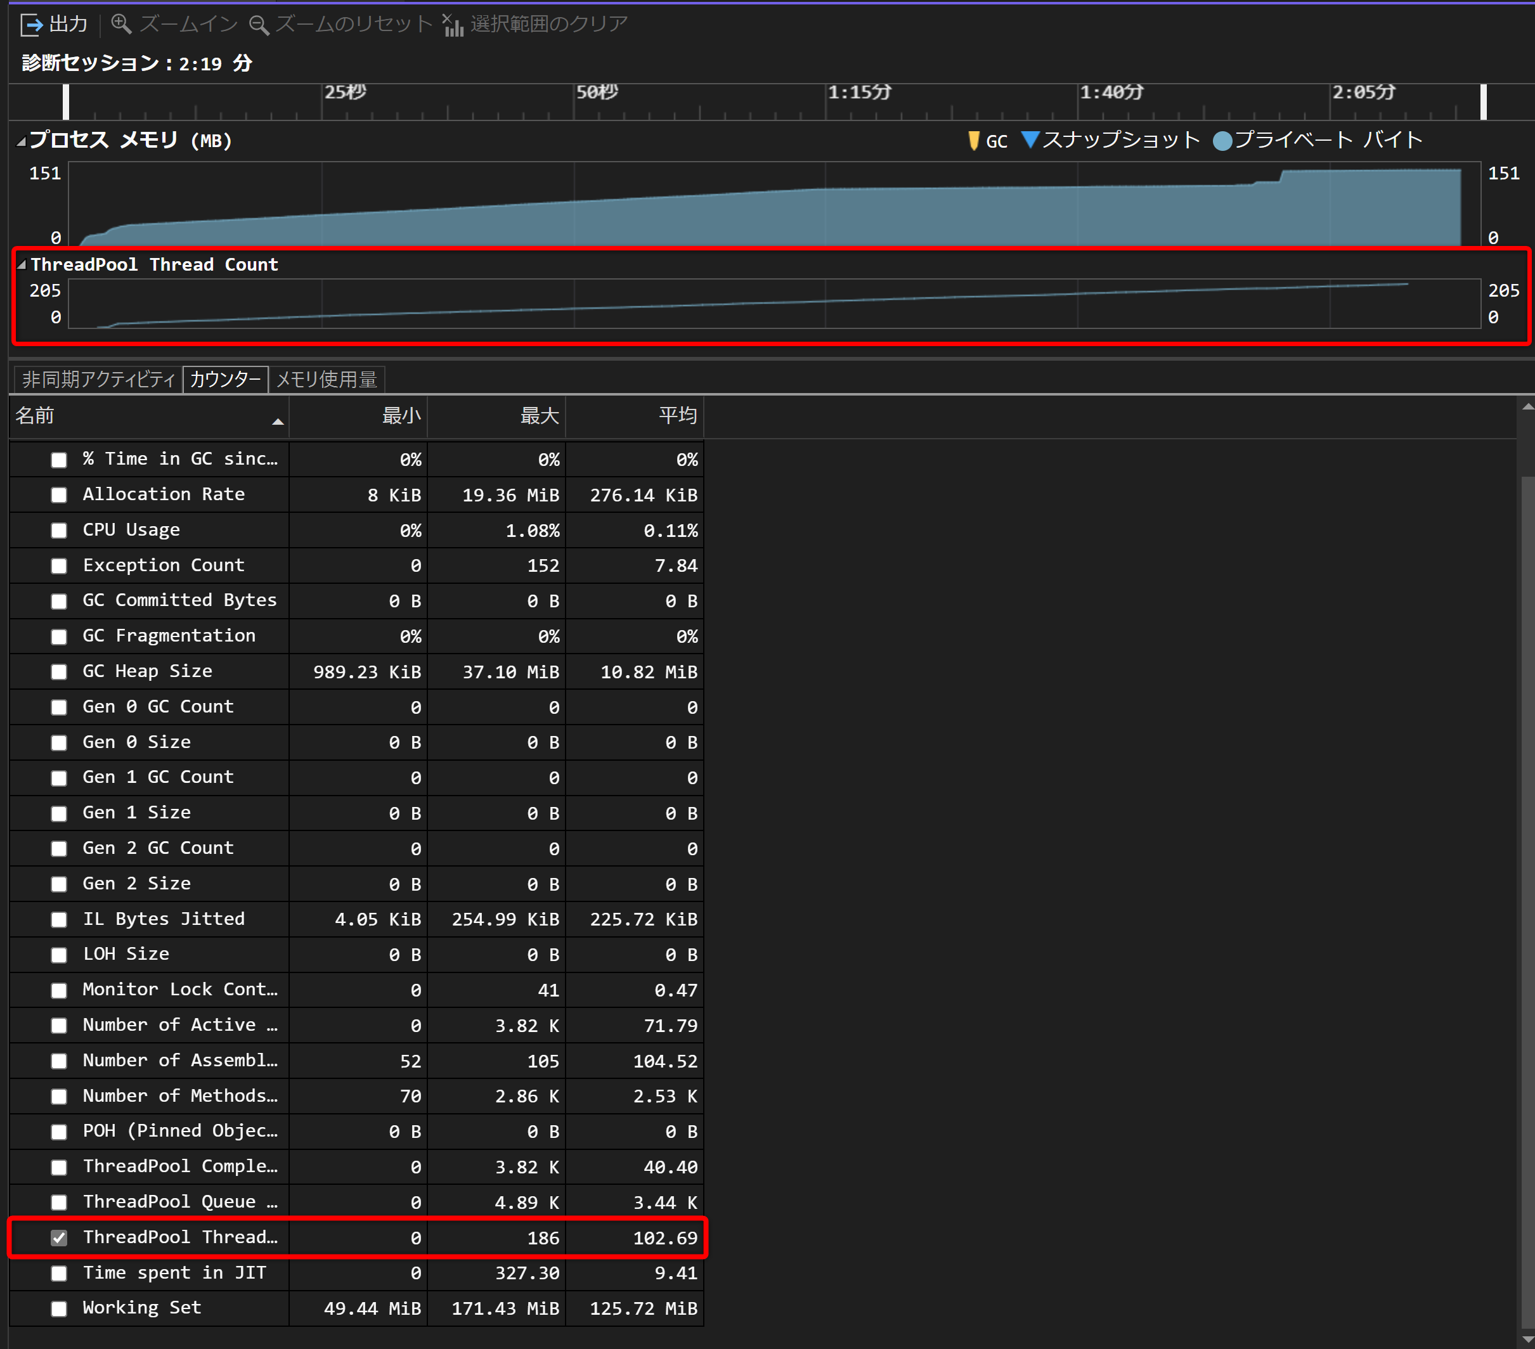Click the yellow GC legend marker

pyautogui.click(x=974, y=140)
